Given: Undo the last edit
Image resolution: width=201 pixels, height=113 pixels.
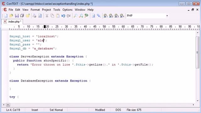Looking at the screenshot, I should pos(63,16).
